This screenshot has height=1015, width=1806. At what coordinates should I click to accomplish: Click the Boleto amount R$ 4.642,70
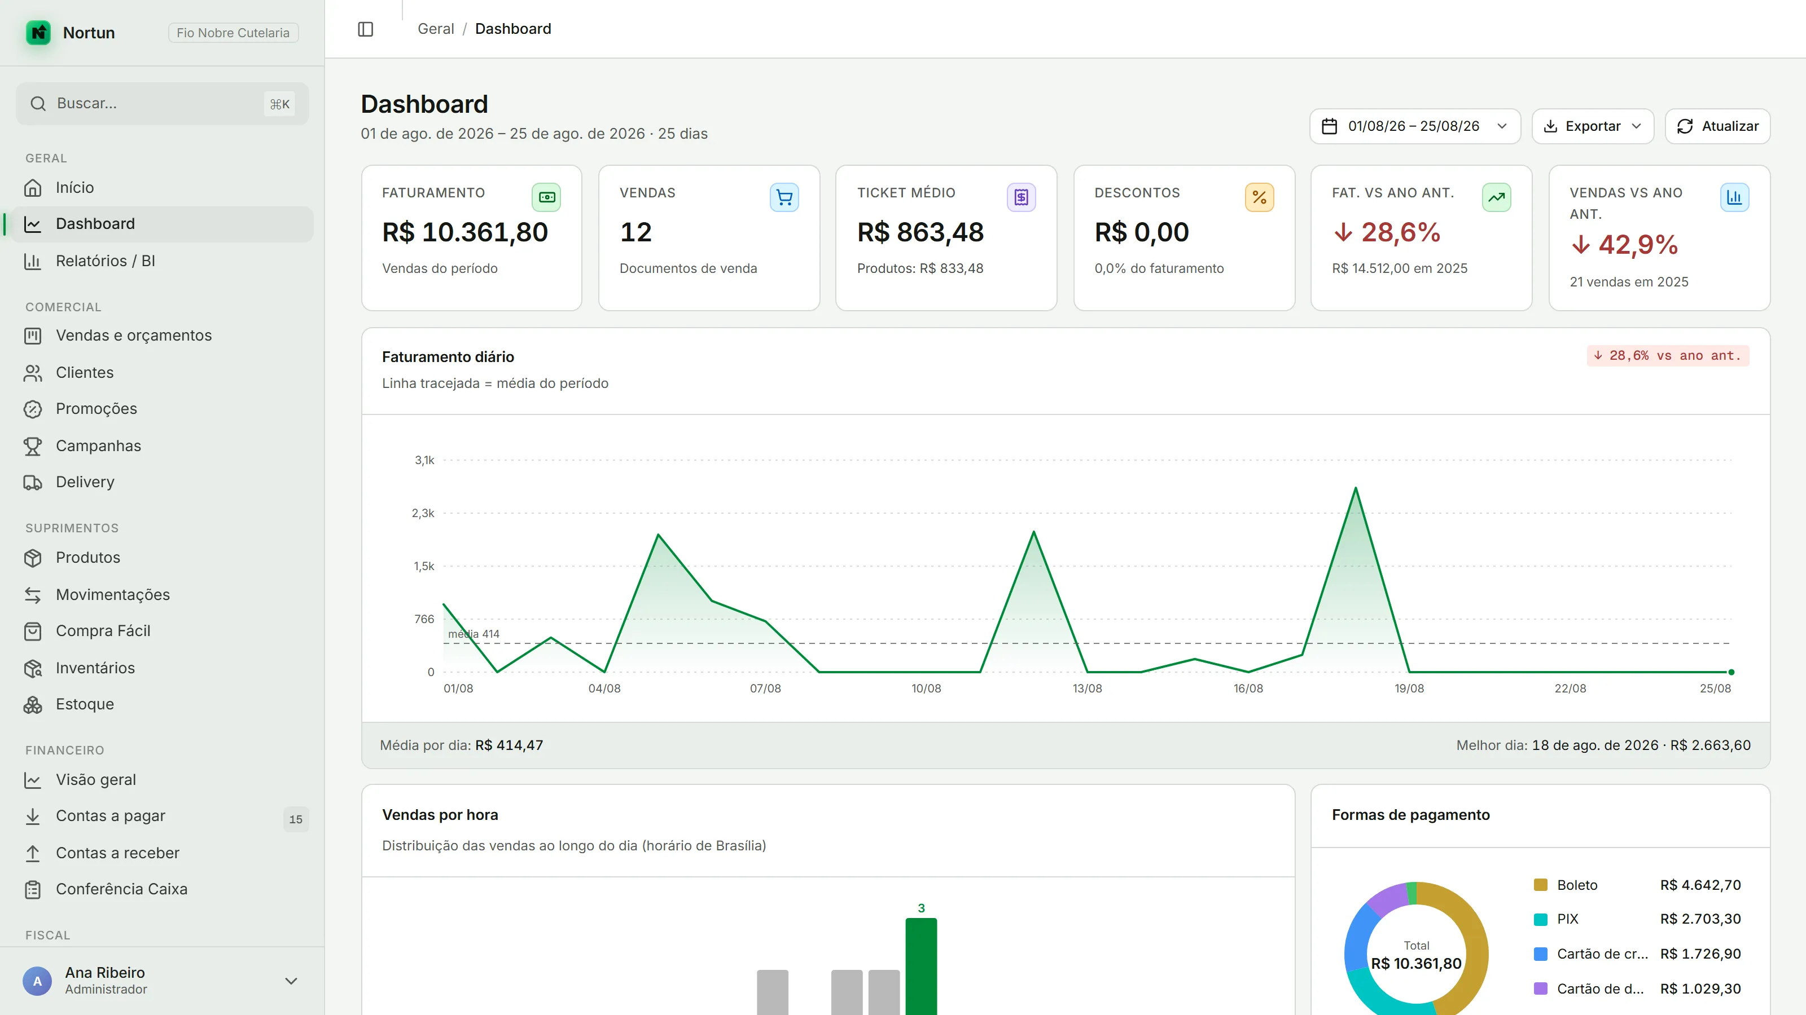[x=1700, y=885]
